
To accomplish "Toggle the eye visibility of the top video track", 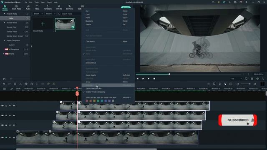I will [x=14, y=106].
